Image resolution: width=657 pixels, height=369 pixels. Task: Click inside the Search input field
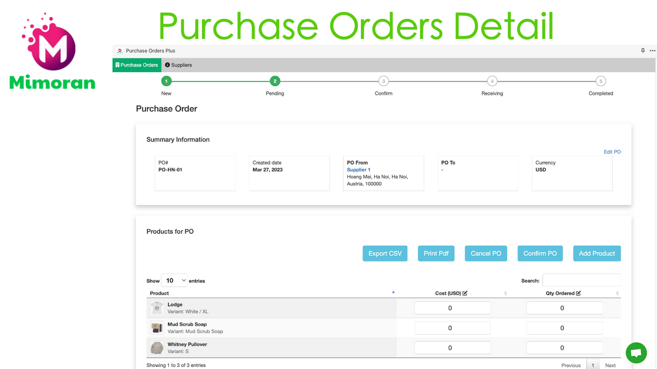[582, 280]
